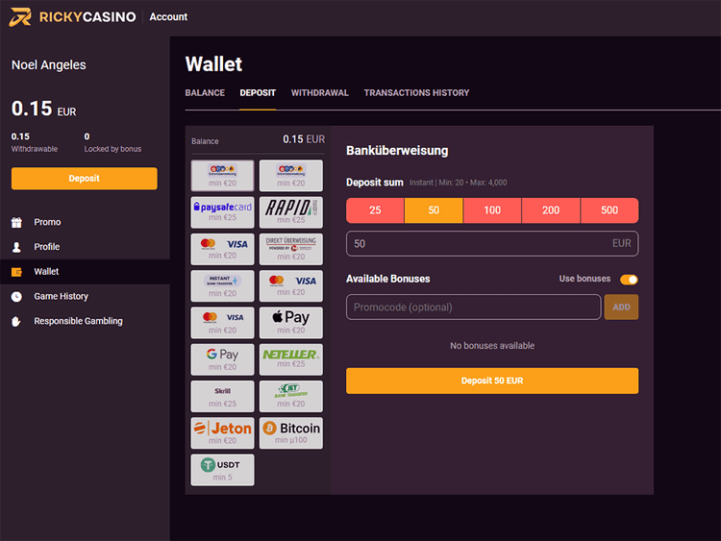Screen dimensions: 721x541
Task: Click the Noel Angeles username
Action: coord(49,65)
